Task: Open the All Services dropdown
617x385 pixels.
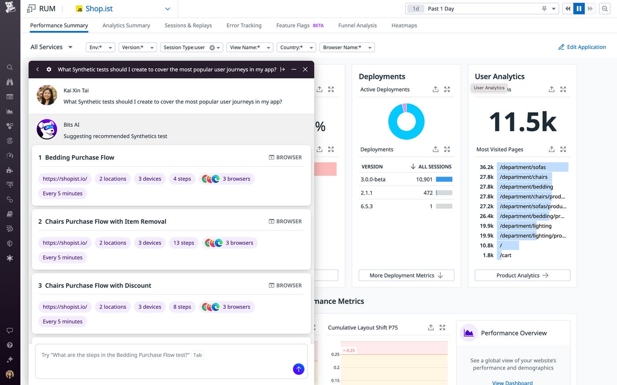Action: coord(51,47)
